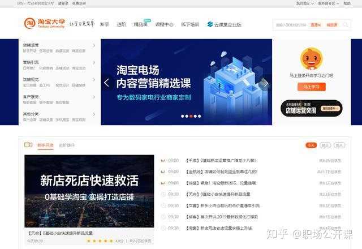Open the 其他分类 category heading
The width and height of the screenshot is (362, 249).
pyautogui.click(x=31, y=114)
